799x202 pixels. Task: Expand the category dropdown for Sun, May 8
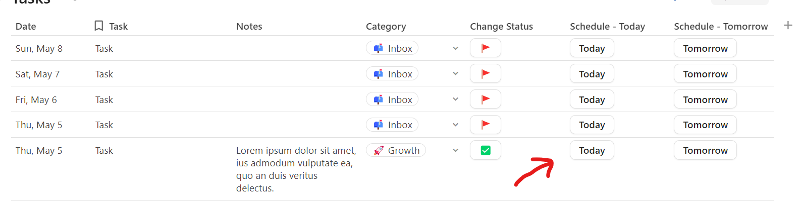(455, 49)
